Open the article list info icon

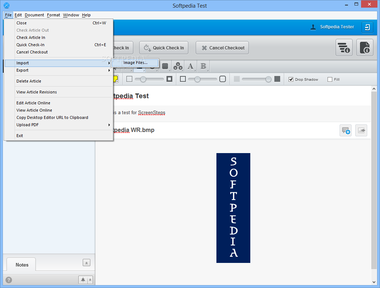click(344, 48)
